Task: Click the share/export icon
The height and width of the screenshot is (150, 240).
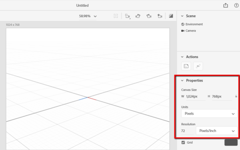Action: [x=226, y=6]
